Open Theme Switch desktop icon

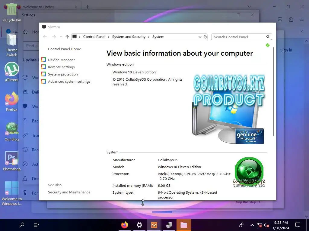click(x=12, y=45)
